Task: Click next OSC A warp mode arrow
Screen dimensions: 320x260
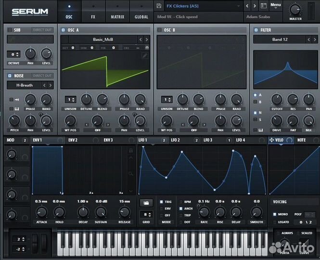Action: [108, 125]
